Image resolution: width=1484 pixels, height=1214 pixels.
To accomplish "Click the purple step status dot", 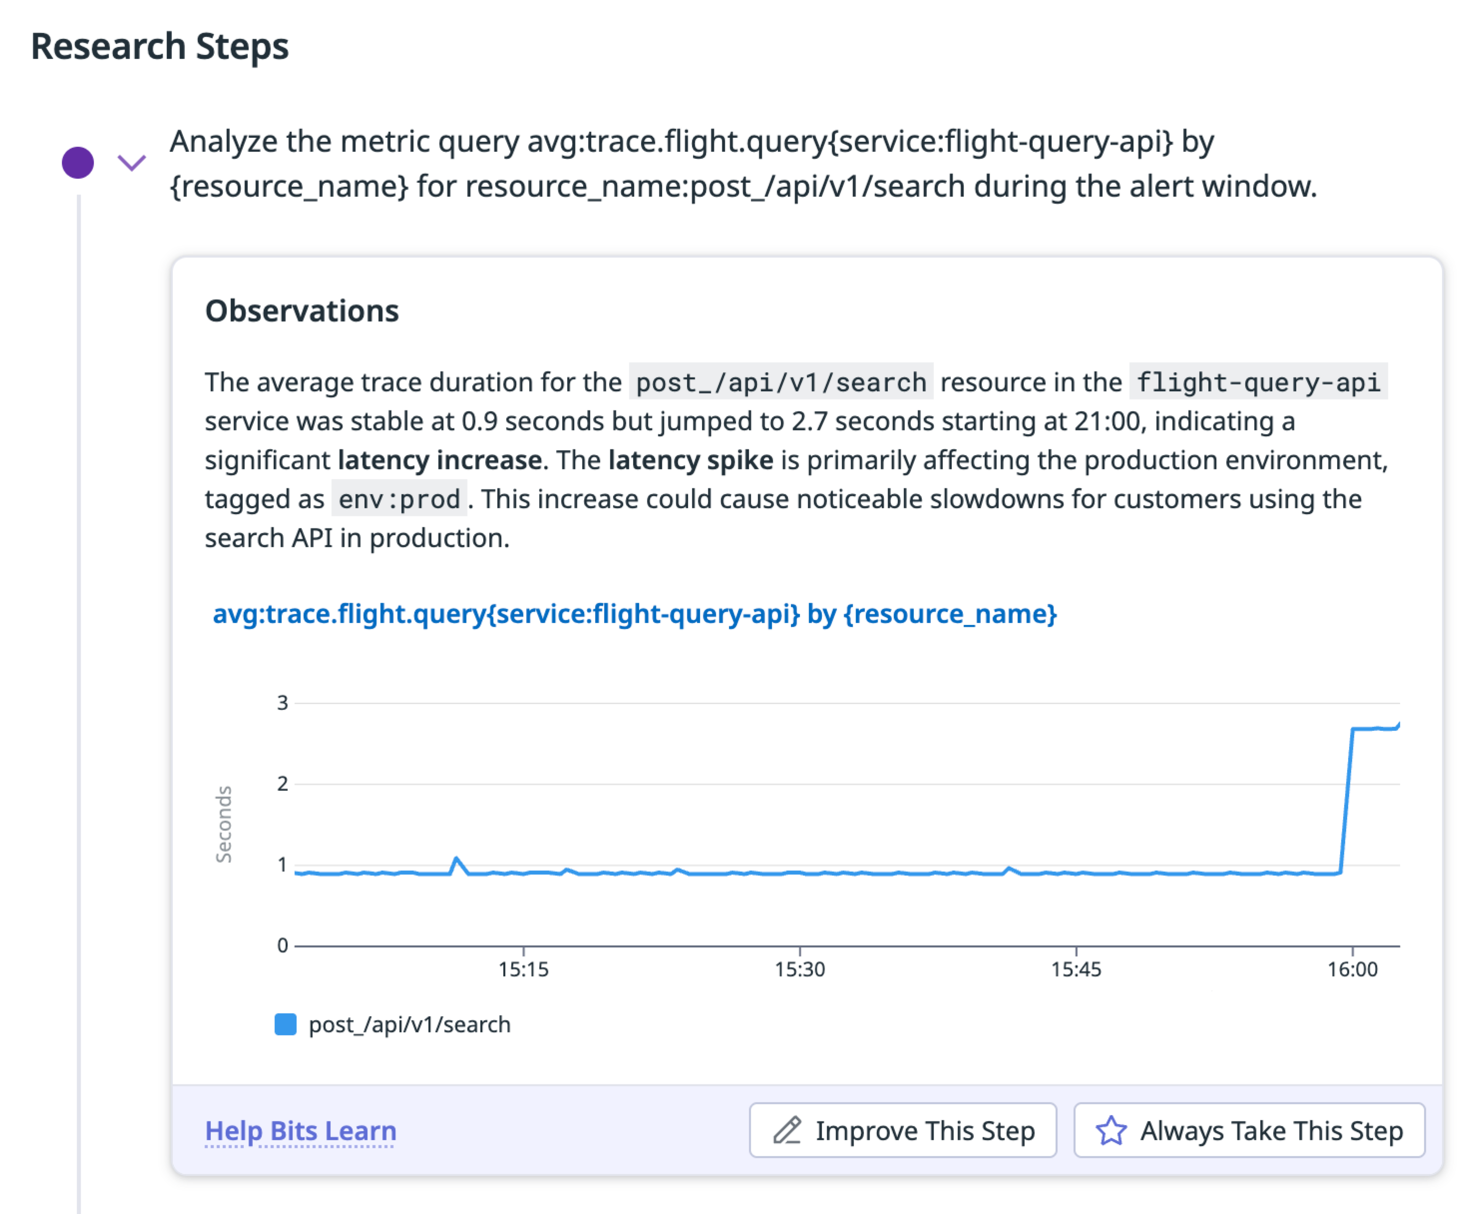I will tap(77, 163).
